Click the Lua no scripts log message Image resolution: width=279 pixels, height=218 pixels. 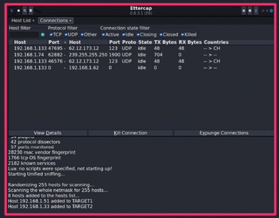pyautogui.click(x=60, y=168)
